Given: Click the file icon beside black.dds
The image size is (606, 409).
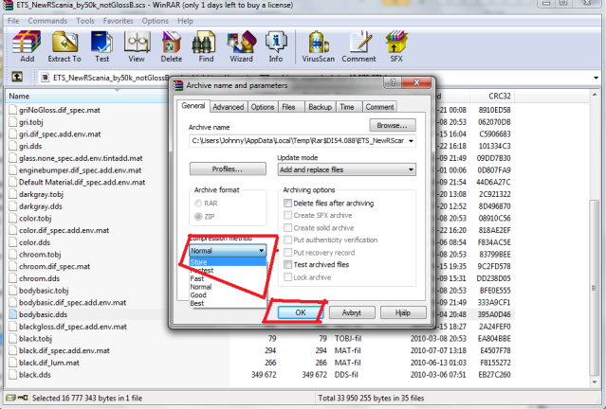Looking at the screenshot, I should click(12, 374).
